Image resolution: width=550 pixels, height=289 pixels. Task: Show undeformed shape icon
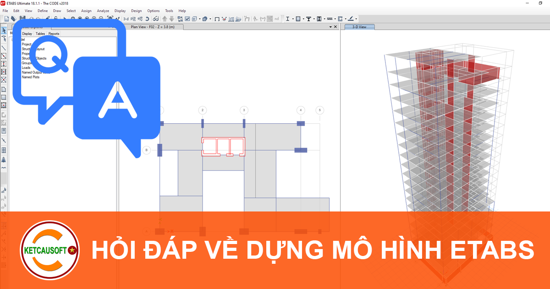217,19
